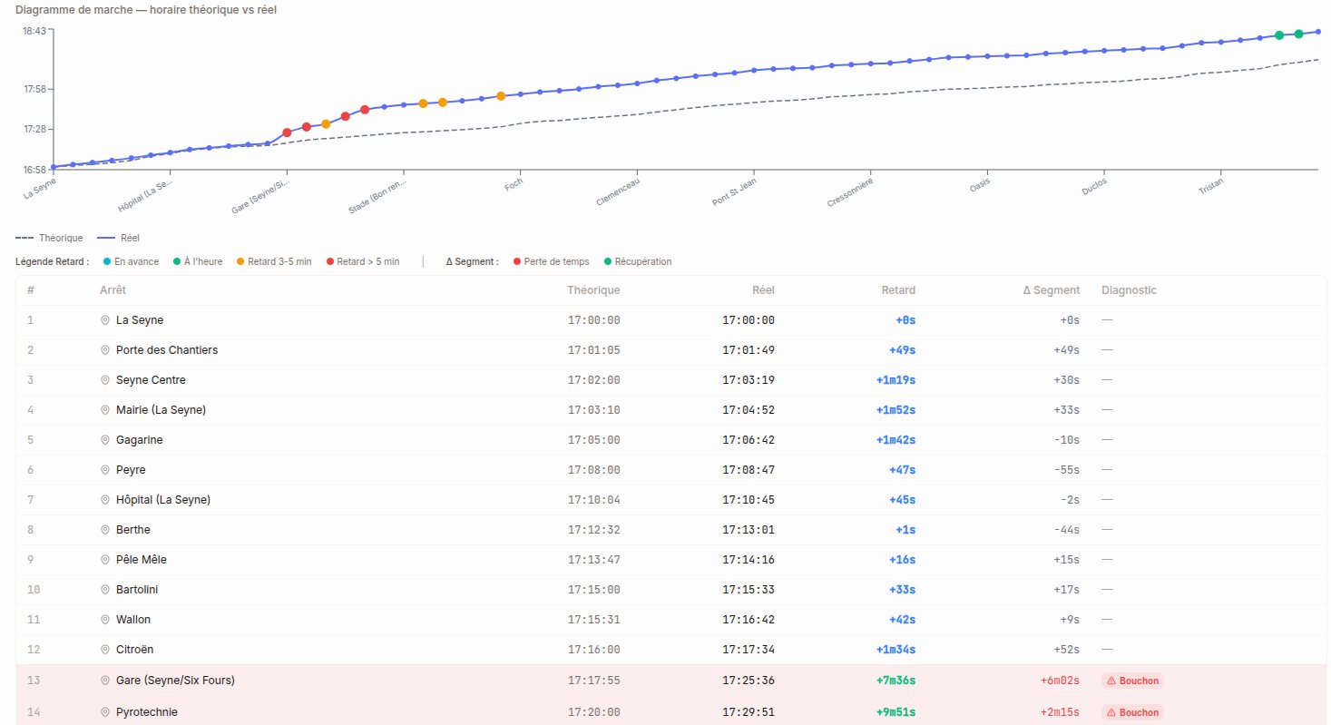Screen dimensions: 1331x725
Task: Click the Diagnostic column header
Action: (x=1129, y=290)
